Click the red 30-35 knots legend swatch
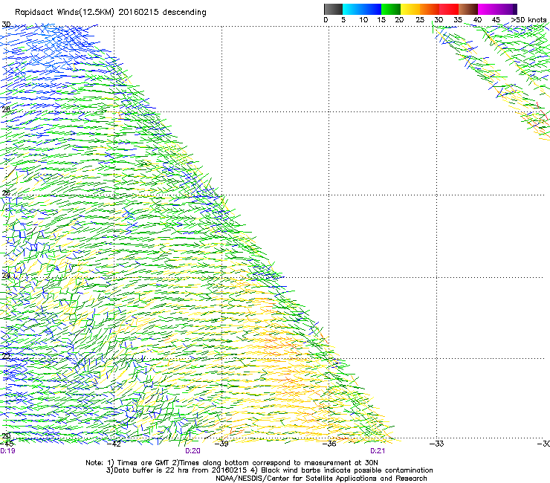Image resolution: width=550 pixels, height=483 pixels. pyautogui.click(x=449, y=9)
